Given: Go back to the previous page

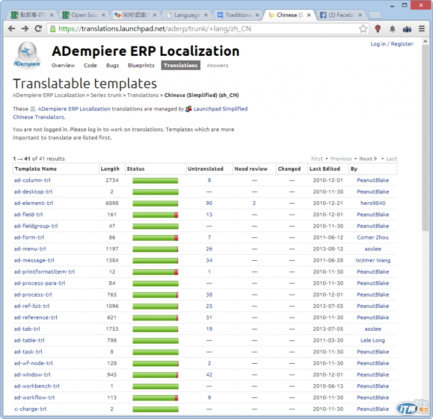Looking at the screenshot, I should [x=11, y=29].
